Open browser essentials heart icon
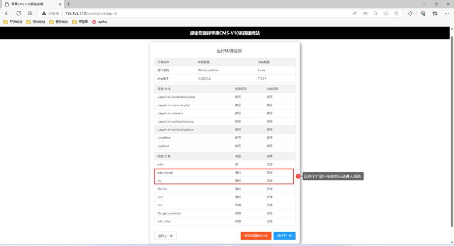The image size is (454, 246). tap(423, 13)
